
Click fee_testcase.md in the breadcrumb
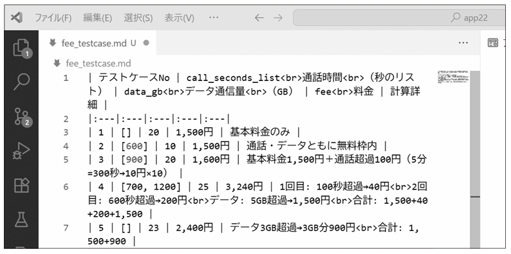click(98, 63)
